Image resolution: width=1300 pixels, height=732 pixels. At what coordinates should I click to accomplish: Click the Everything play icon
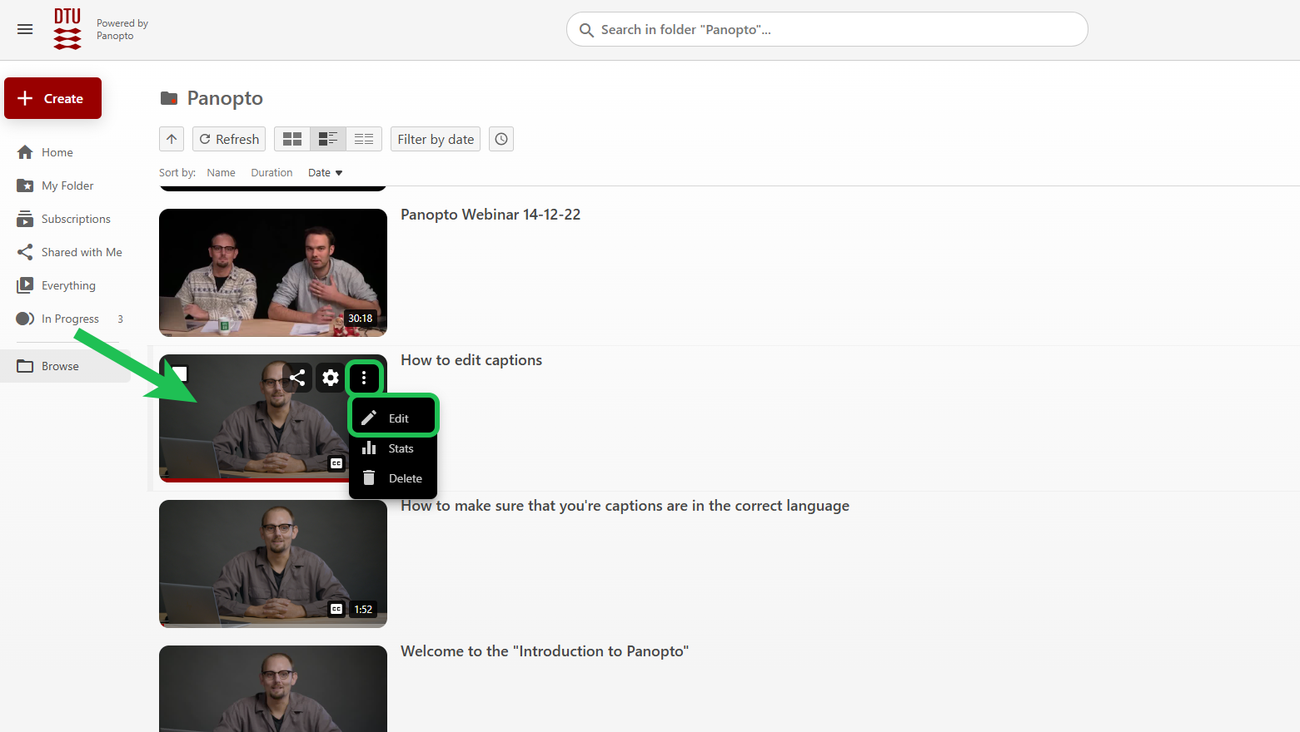25,285
